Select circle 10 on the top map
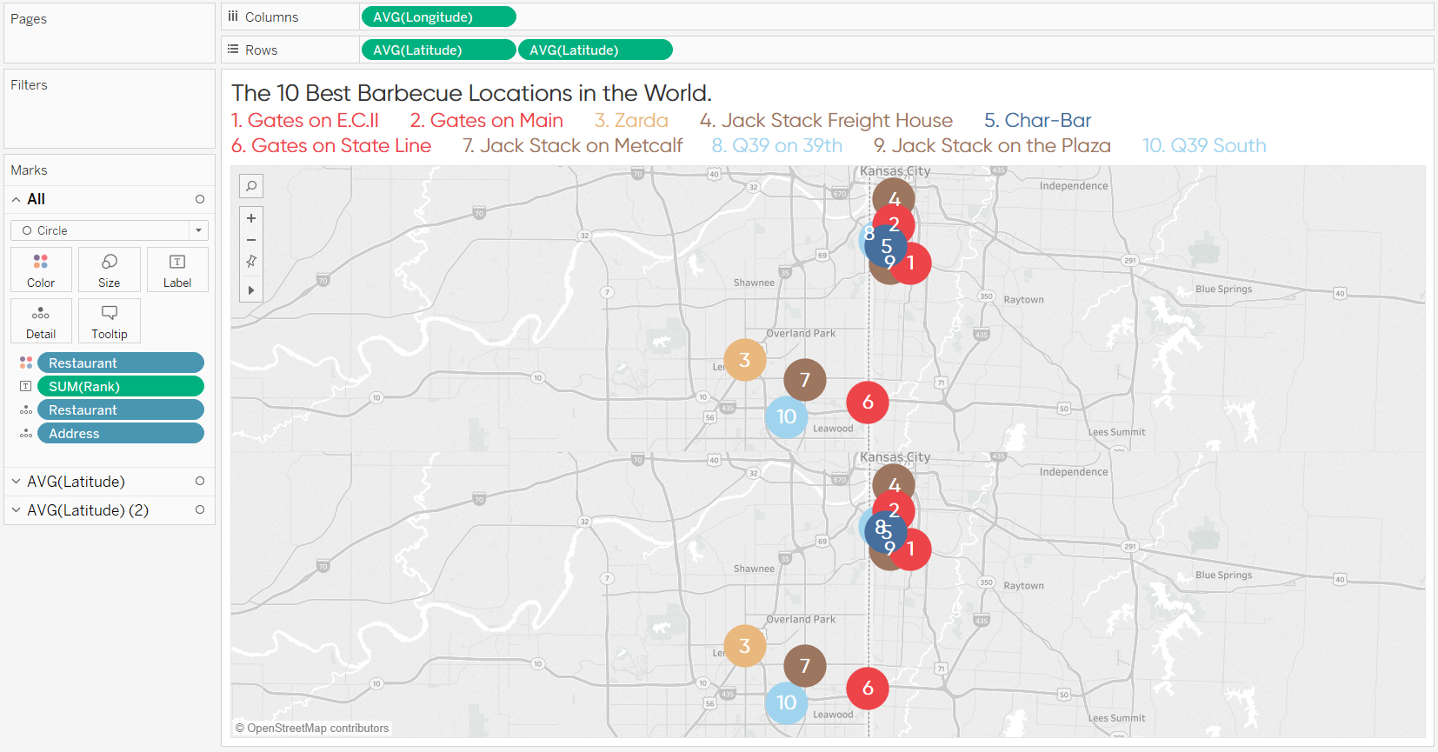This screenshot has height=752, width=1438. 786,416
